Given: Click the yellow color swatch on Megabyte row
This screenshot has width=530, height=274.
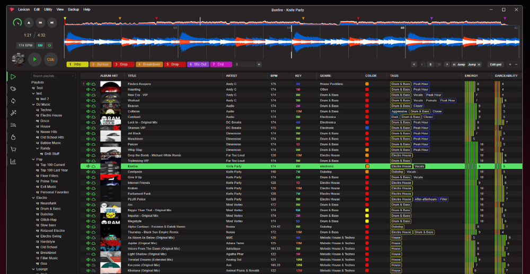Looking at the screenshot, I should click(x=367, y=221).
